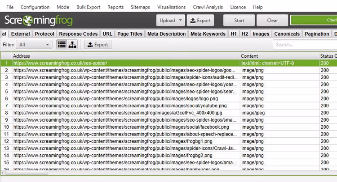Switch to the Response Codes tab
Image resolution: width=337 pixels, height=182 pixels.
(78, 34)
